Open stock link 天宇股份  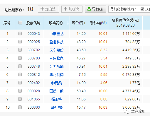(x=56, y=50)
